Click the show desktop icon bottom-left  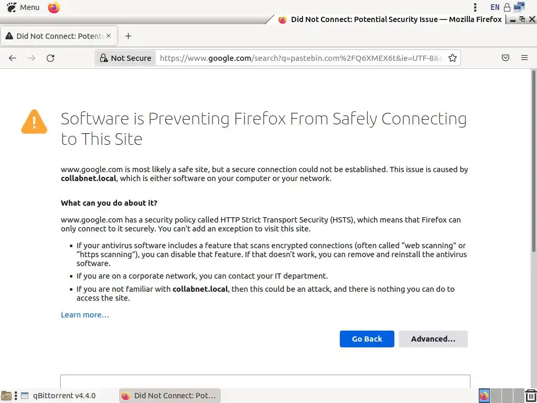(x=6, y=396)
